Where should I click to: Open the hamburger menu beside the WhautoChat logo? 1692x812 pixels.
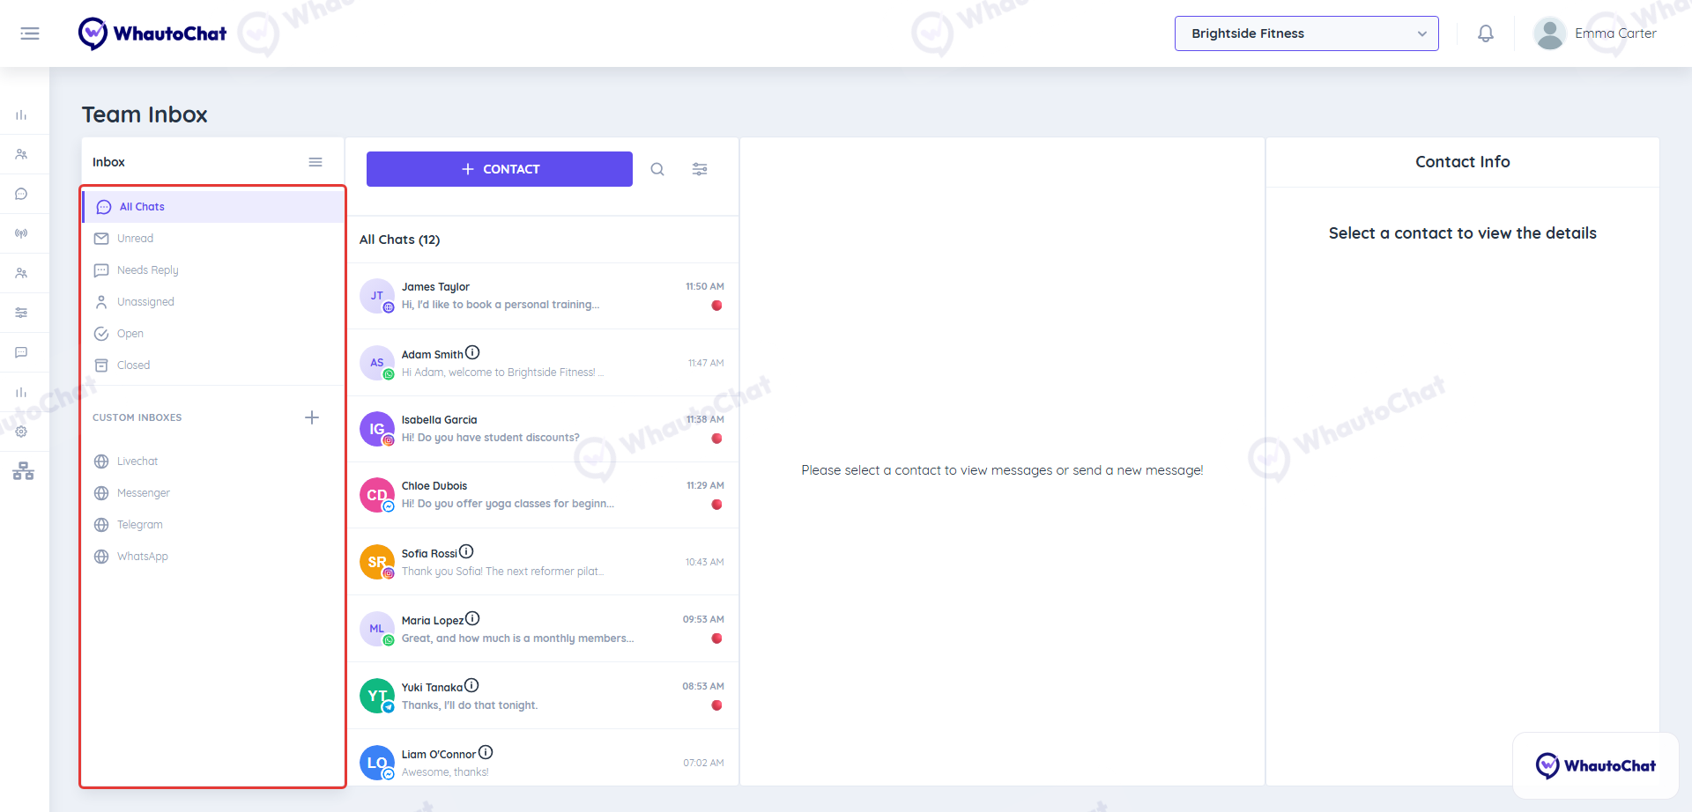pyautogui.click(x=30, y=33)
